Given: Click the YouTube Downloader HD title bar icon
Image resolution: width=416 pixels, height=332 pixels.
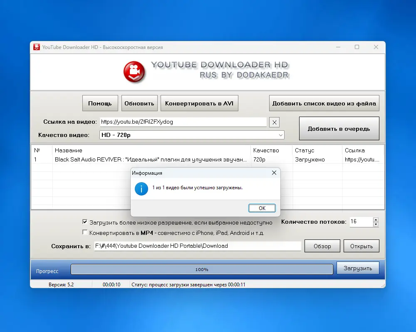Looking at the screenshot, I should click(37, 47).
